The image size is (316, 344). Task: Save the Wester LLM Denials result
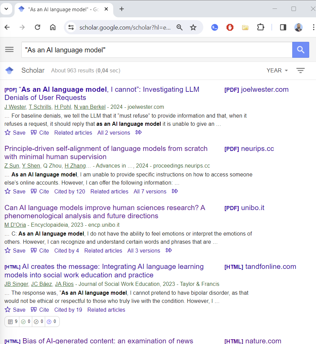click(15, 133)
